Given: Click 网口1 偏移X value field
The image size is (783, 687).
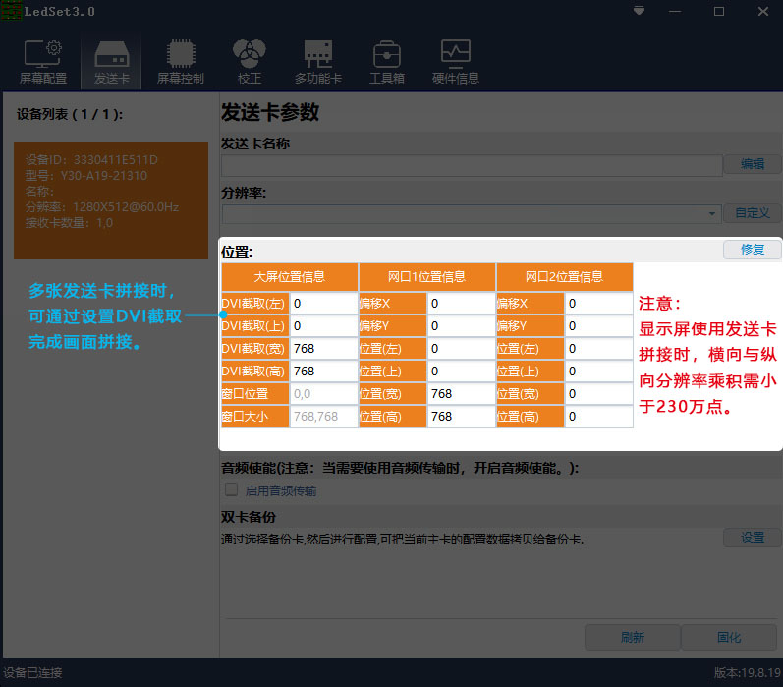Looking at the screenshot, I should [461, 304].
